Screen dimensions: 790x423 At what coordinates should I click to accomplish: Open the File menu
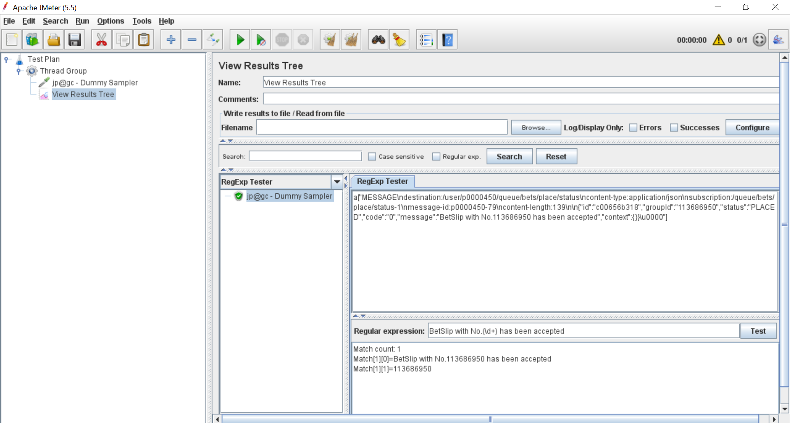tap(9, 21)
